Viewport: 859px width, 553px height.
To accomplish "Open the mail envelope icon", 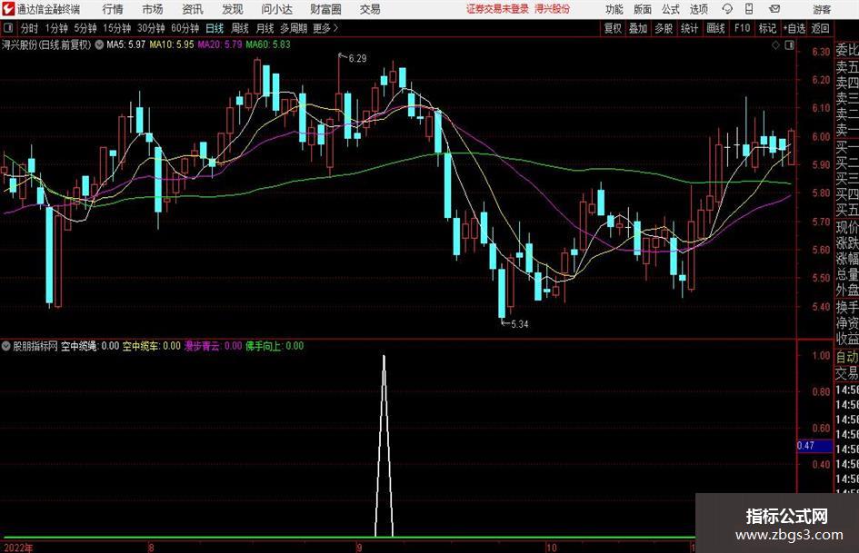I will point(774,9).
